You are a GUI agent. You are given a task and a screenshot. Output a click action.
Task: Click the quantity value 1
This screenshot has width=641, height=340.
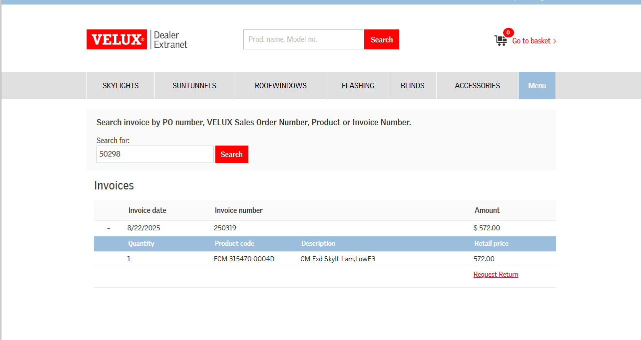(129, 259)
